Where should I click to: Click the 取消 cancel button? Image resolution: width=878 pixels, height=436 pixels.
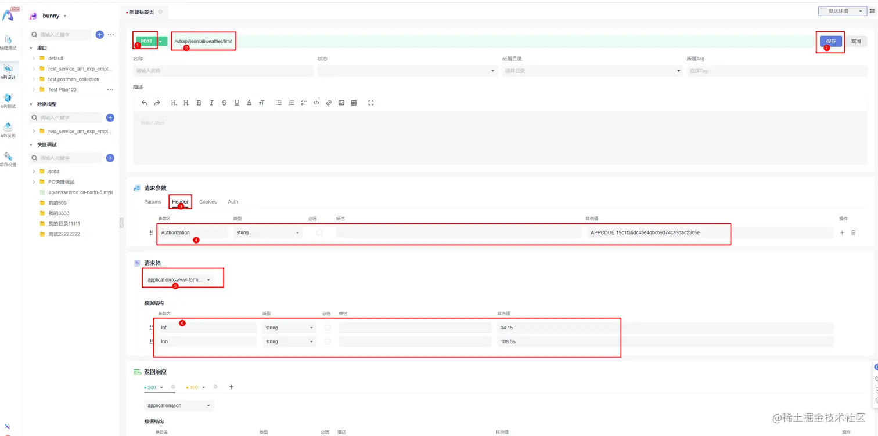[856, 41]
